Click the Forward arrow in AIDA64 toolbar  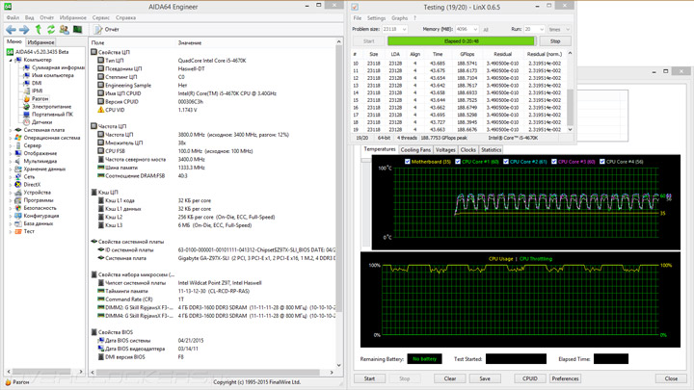click(x=24, y=30)
